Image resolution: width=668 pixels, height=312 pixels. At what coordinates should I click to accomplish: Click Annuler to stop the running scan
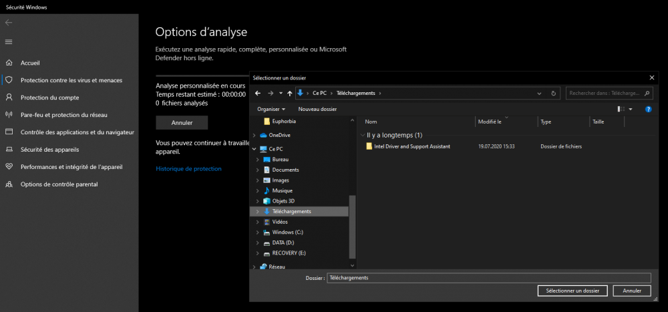182,123
